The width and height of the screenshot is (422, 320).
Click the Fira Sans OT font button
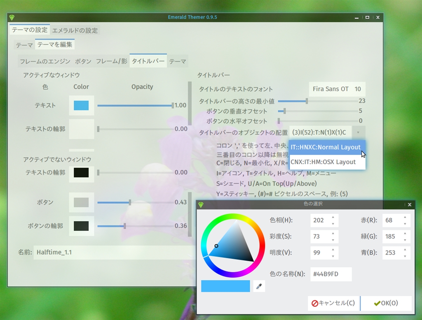point(337,89)
